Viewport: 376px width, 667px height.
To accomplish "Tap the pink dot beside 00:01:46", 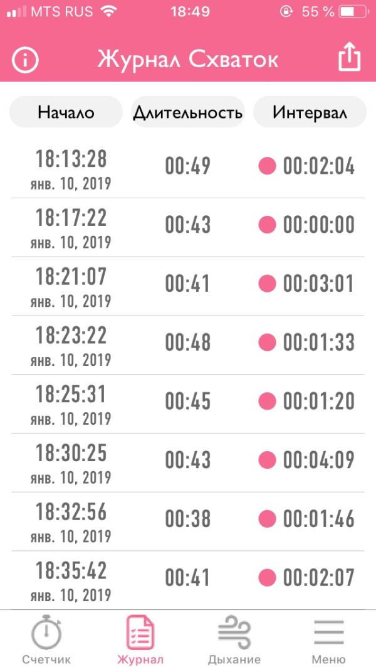I will coord(268,519).
